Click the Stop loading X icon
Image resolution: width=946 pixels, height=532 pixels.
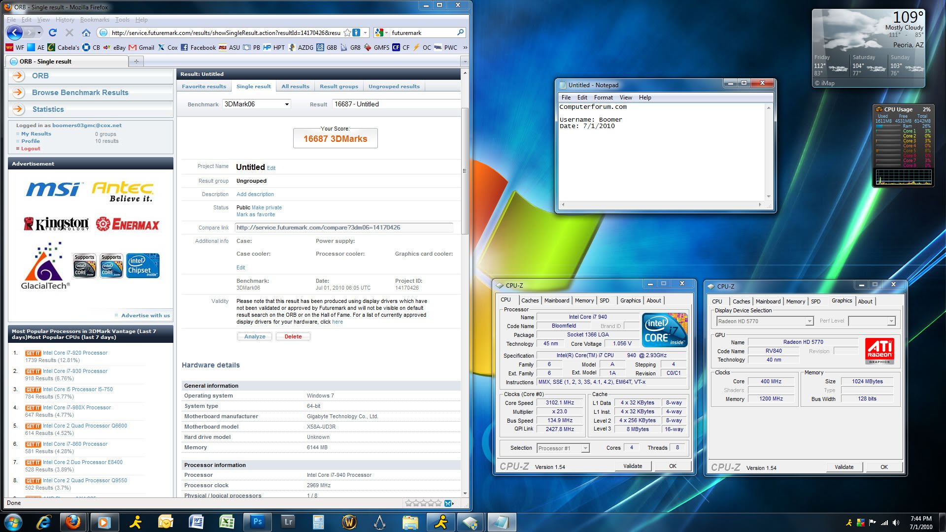[69, 33]
